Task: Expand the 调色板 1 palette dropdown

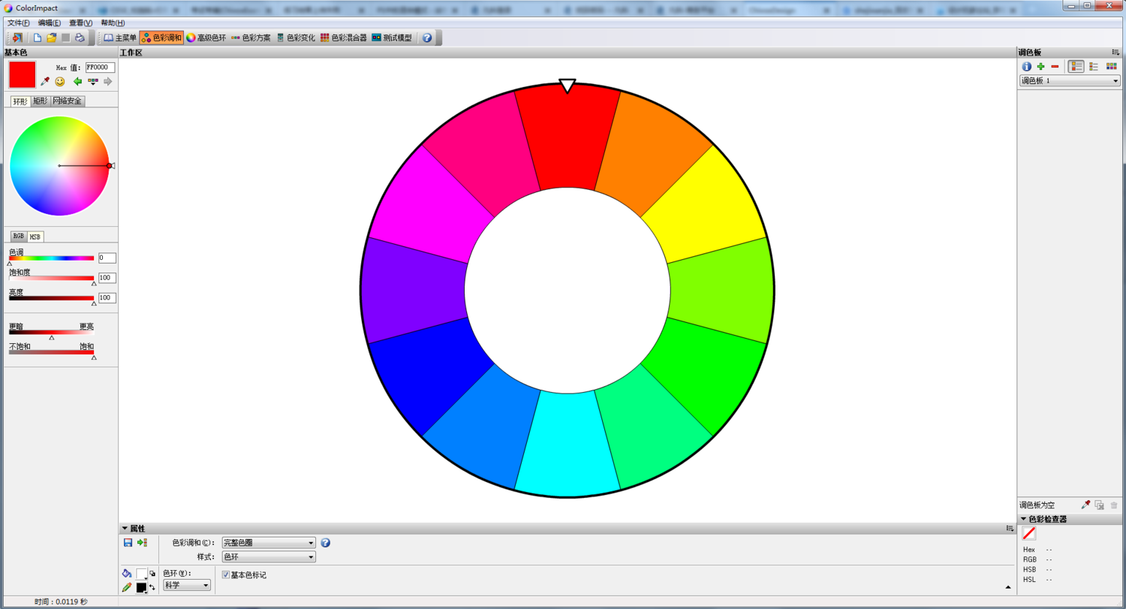Action: point(1115,80)
